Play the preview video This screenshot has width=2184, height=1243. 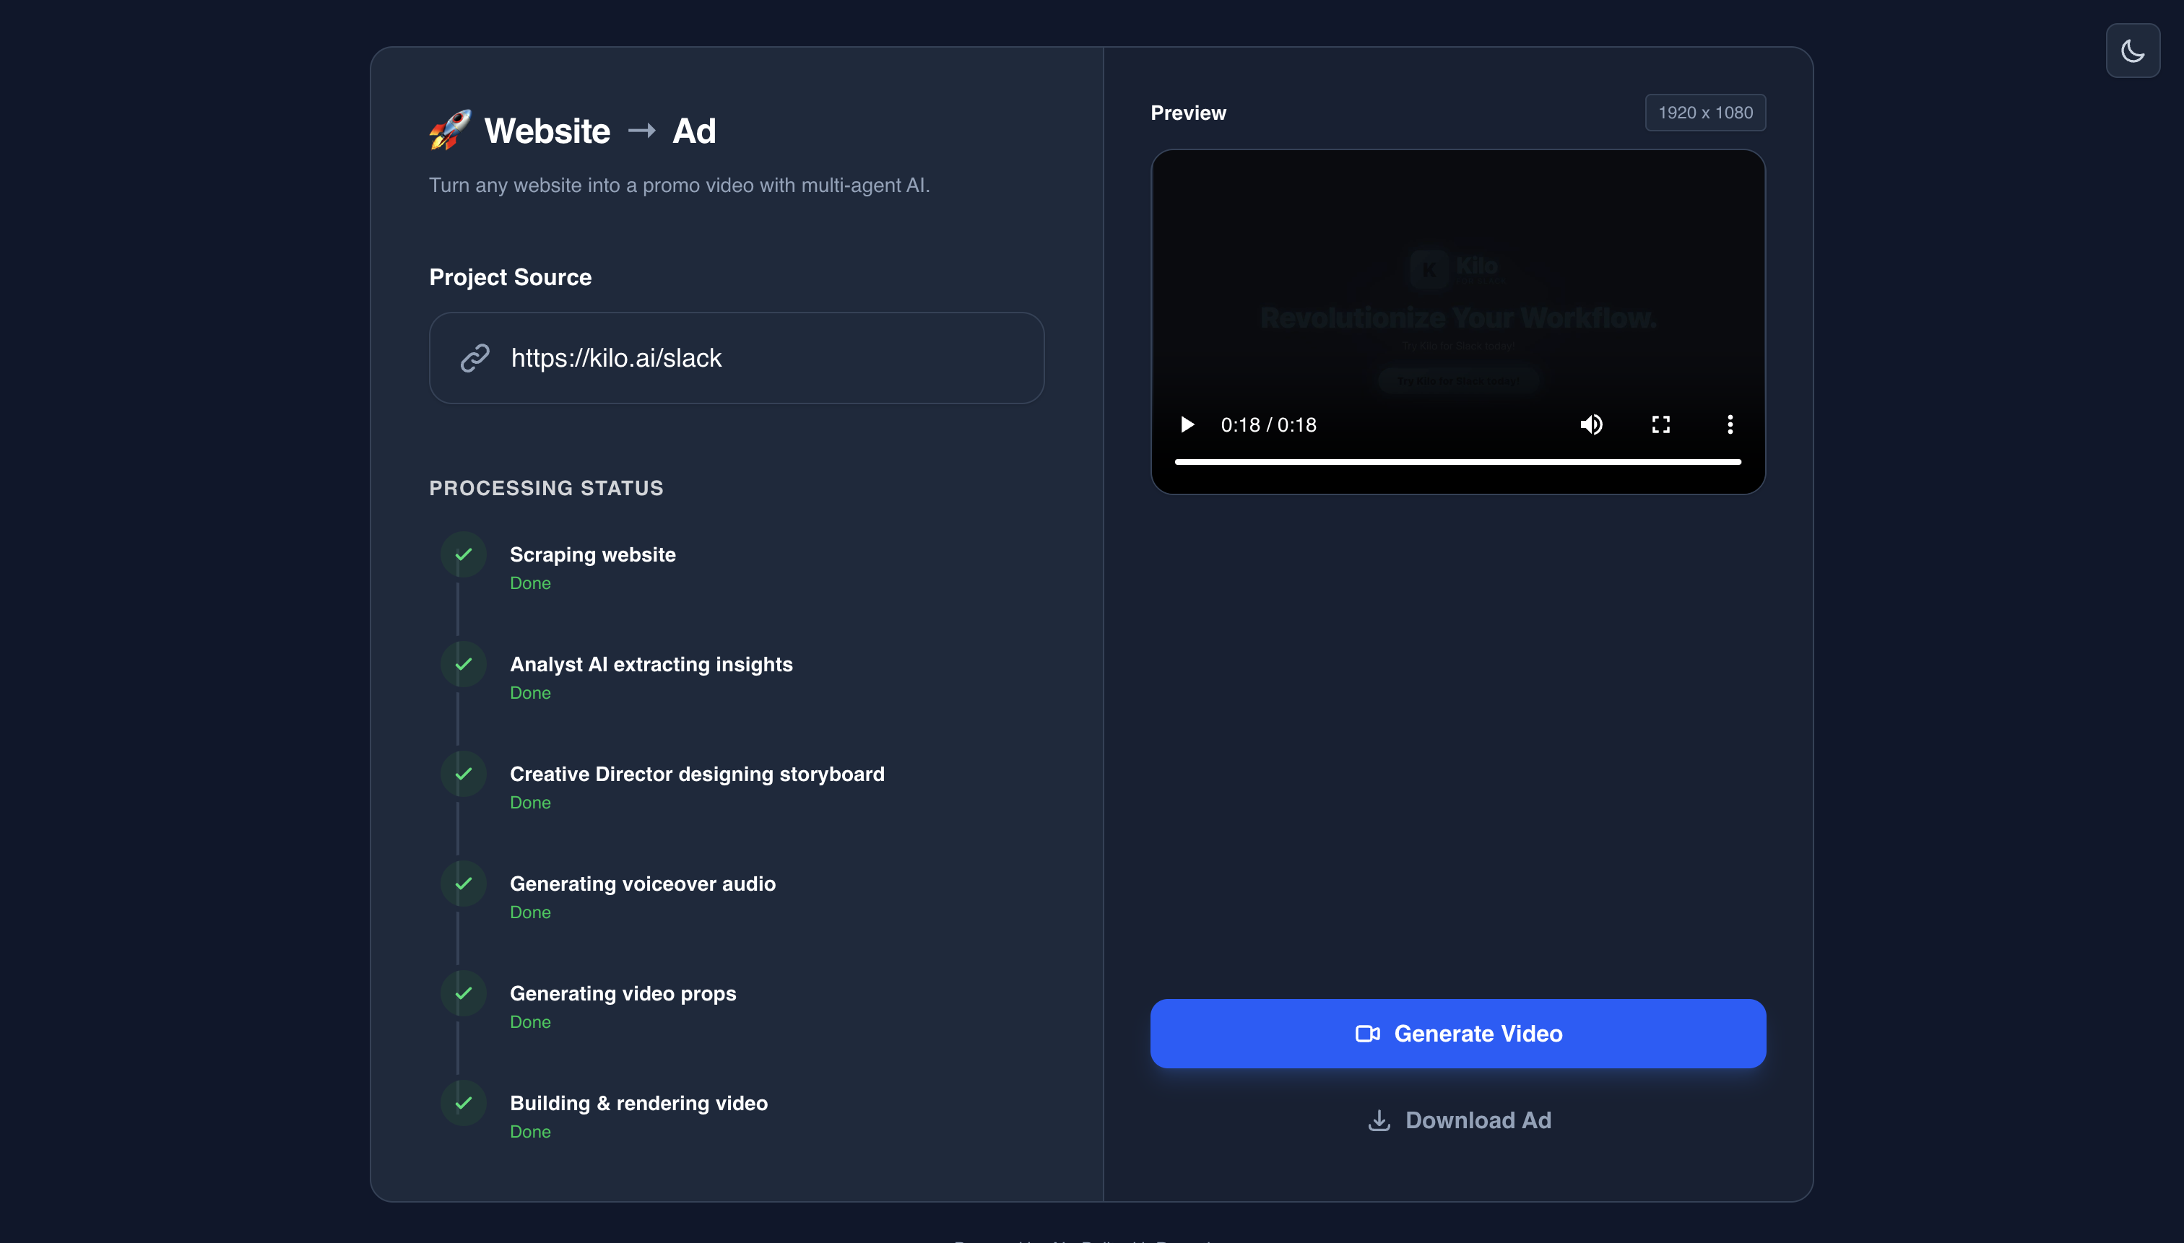1187,424
